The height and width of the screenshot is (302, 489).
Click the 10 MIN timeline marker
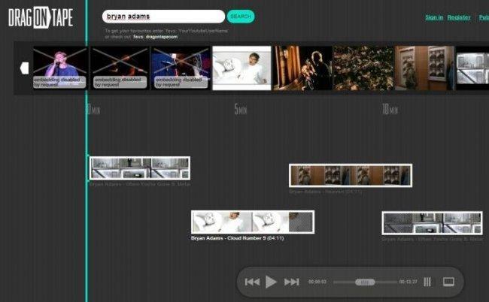(x=390, y=109)
